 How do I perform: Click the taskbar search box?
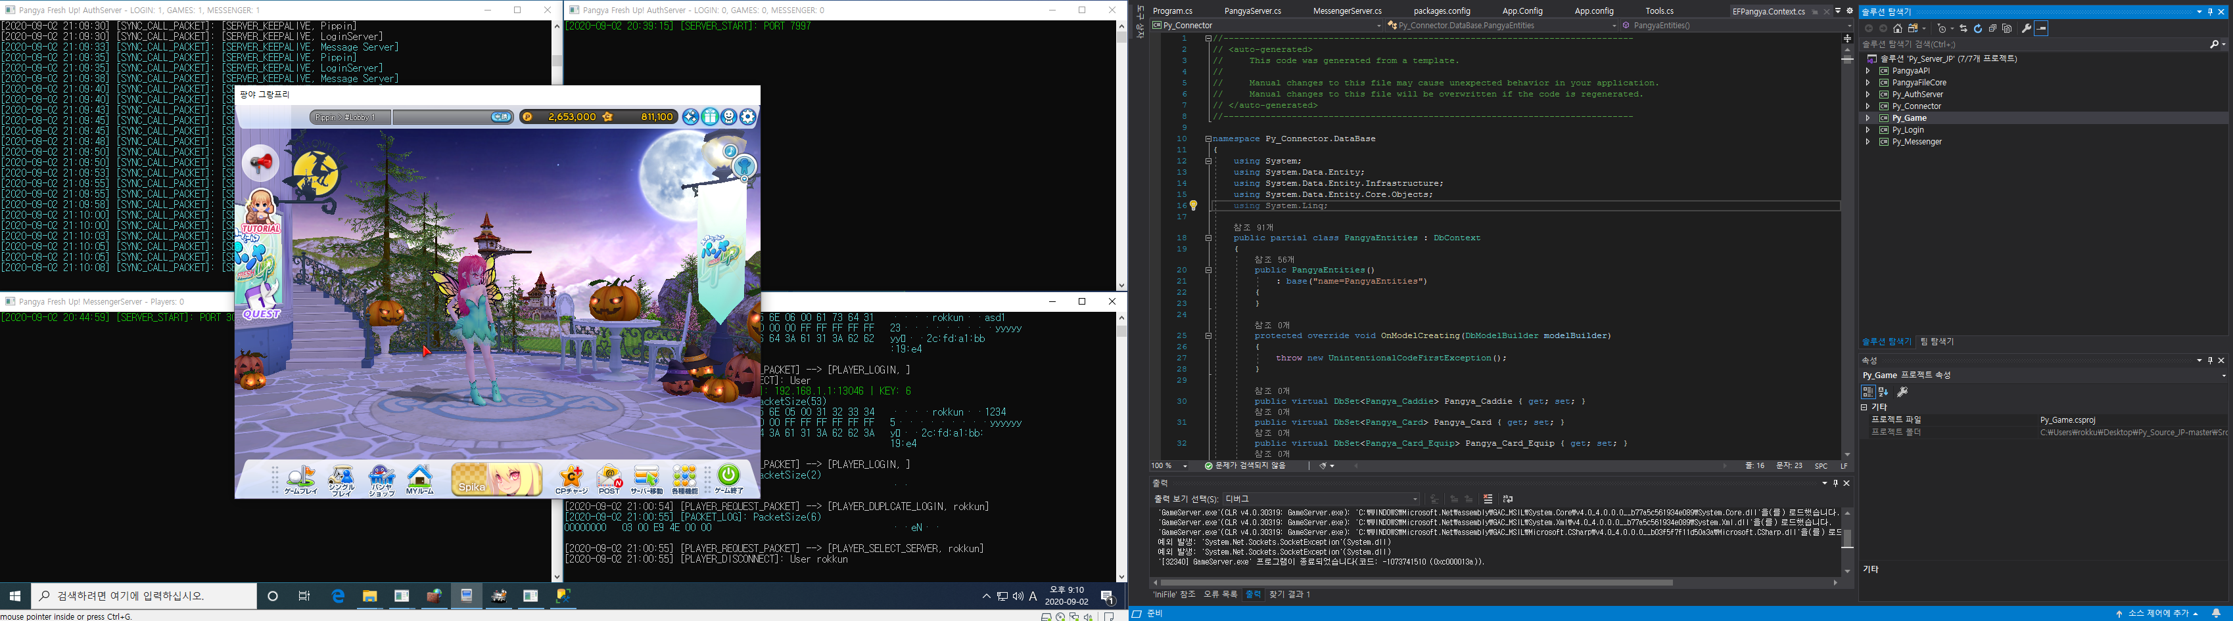(x=144, y=596)
